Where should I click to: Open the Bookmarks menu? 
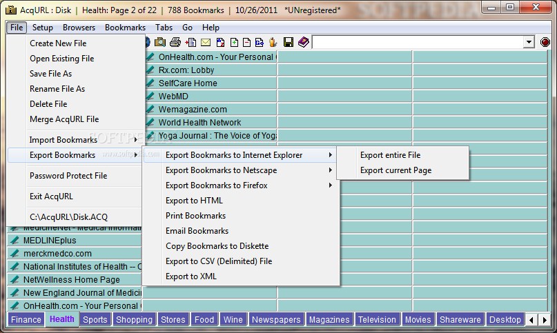(125, 28)
